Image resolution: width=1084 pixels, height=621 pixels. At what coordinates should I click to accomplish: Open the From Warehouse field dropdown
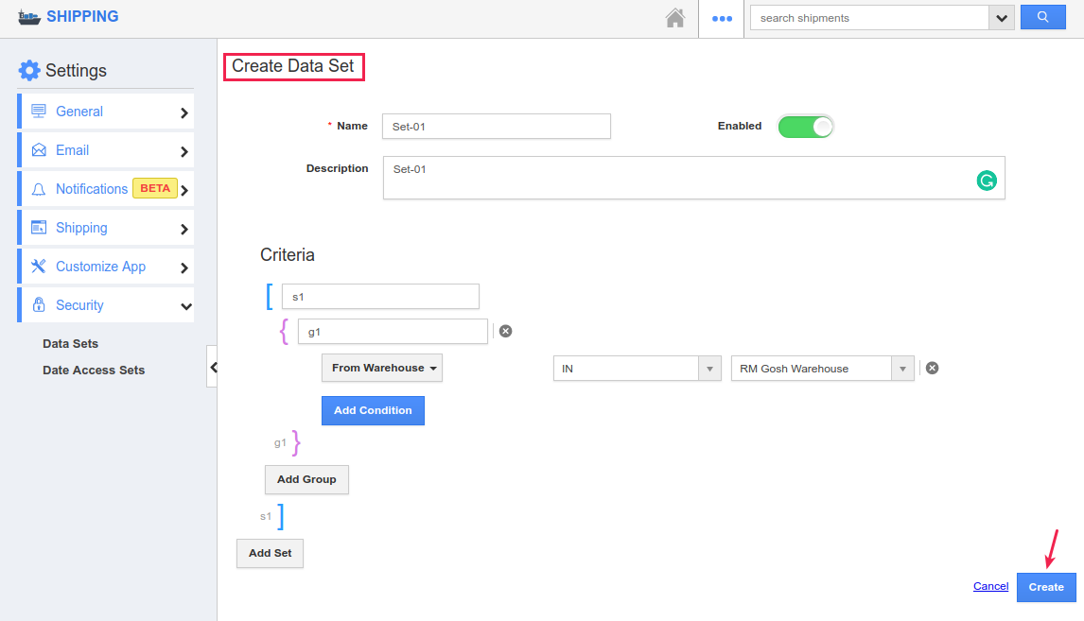(x=382, y=369)
